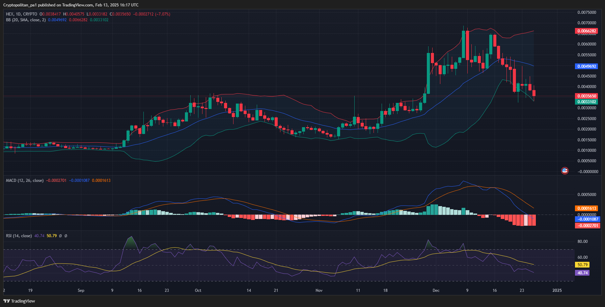Image resolution: width=605 pixels, height=307 pixels.
Task: Click the Cryptopolitan_pa1 publisher link
Action: [20, 5]
